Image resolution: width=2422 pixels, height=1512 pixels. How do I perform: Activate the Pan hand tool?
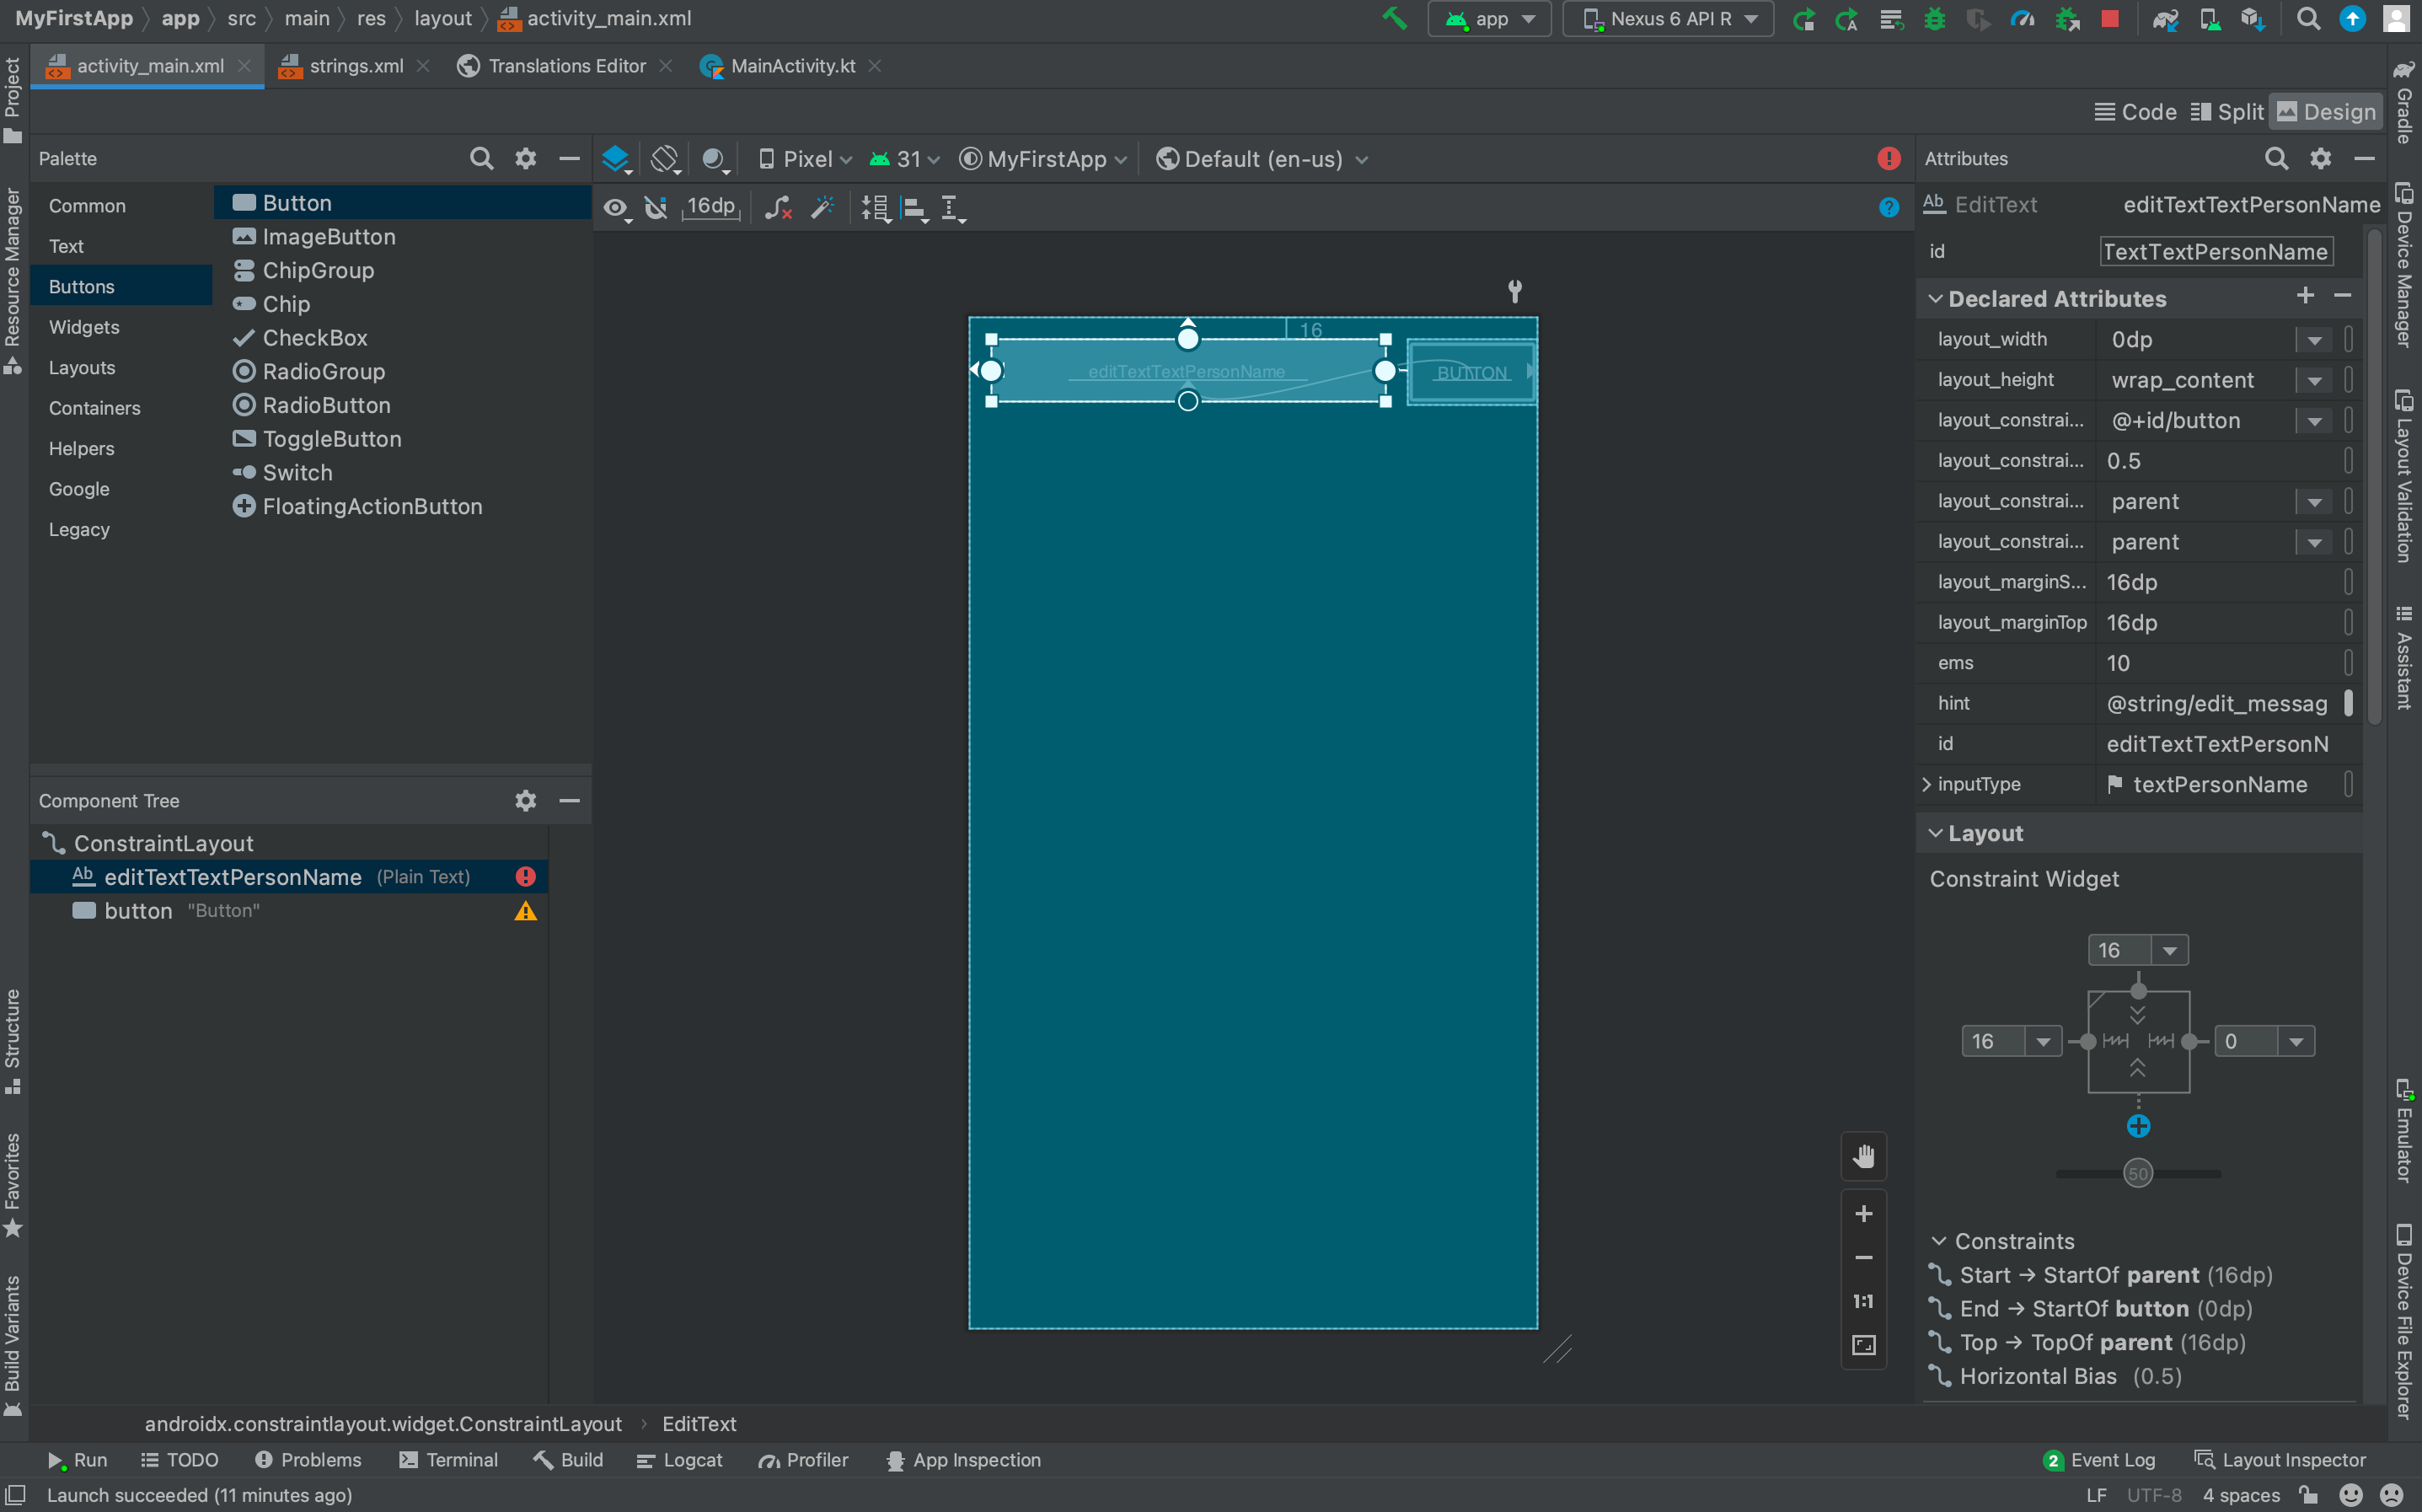[1863, 1157]
